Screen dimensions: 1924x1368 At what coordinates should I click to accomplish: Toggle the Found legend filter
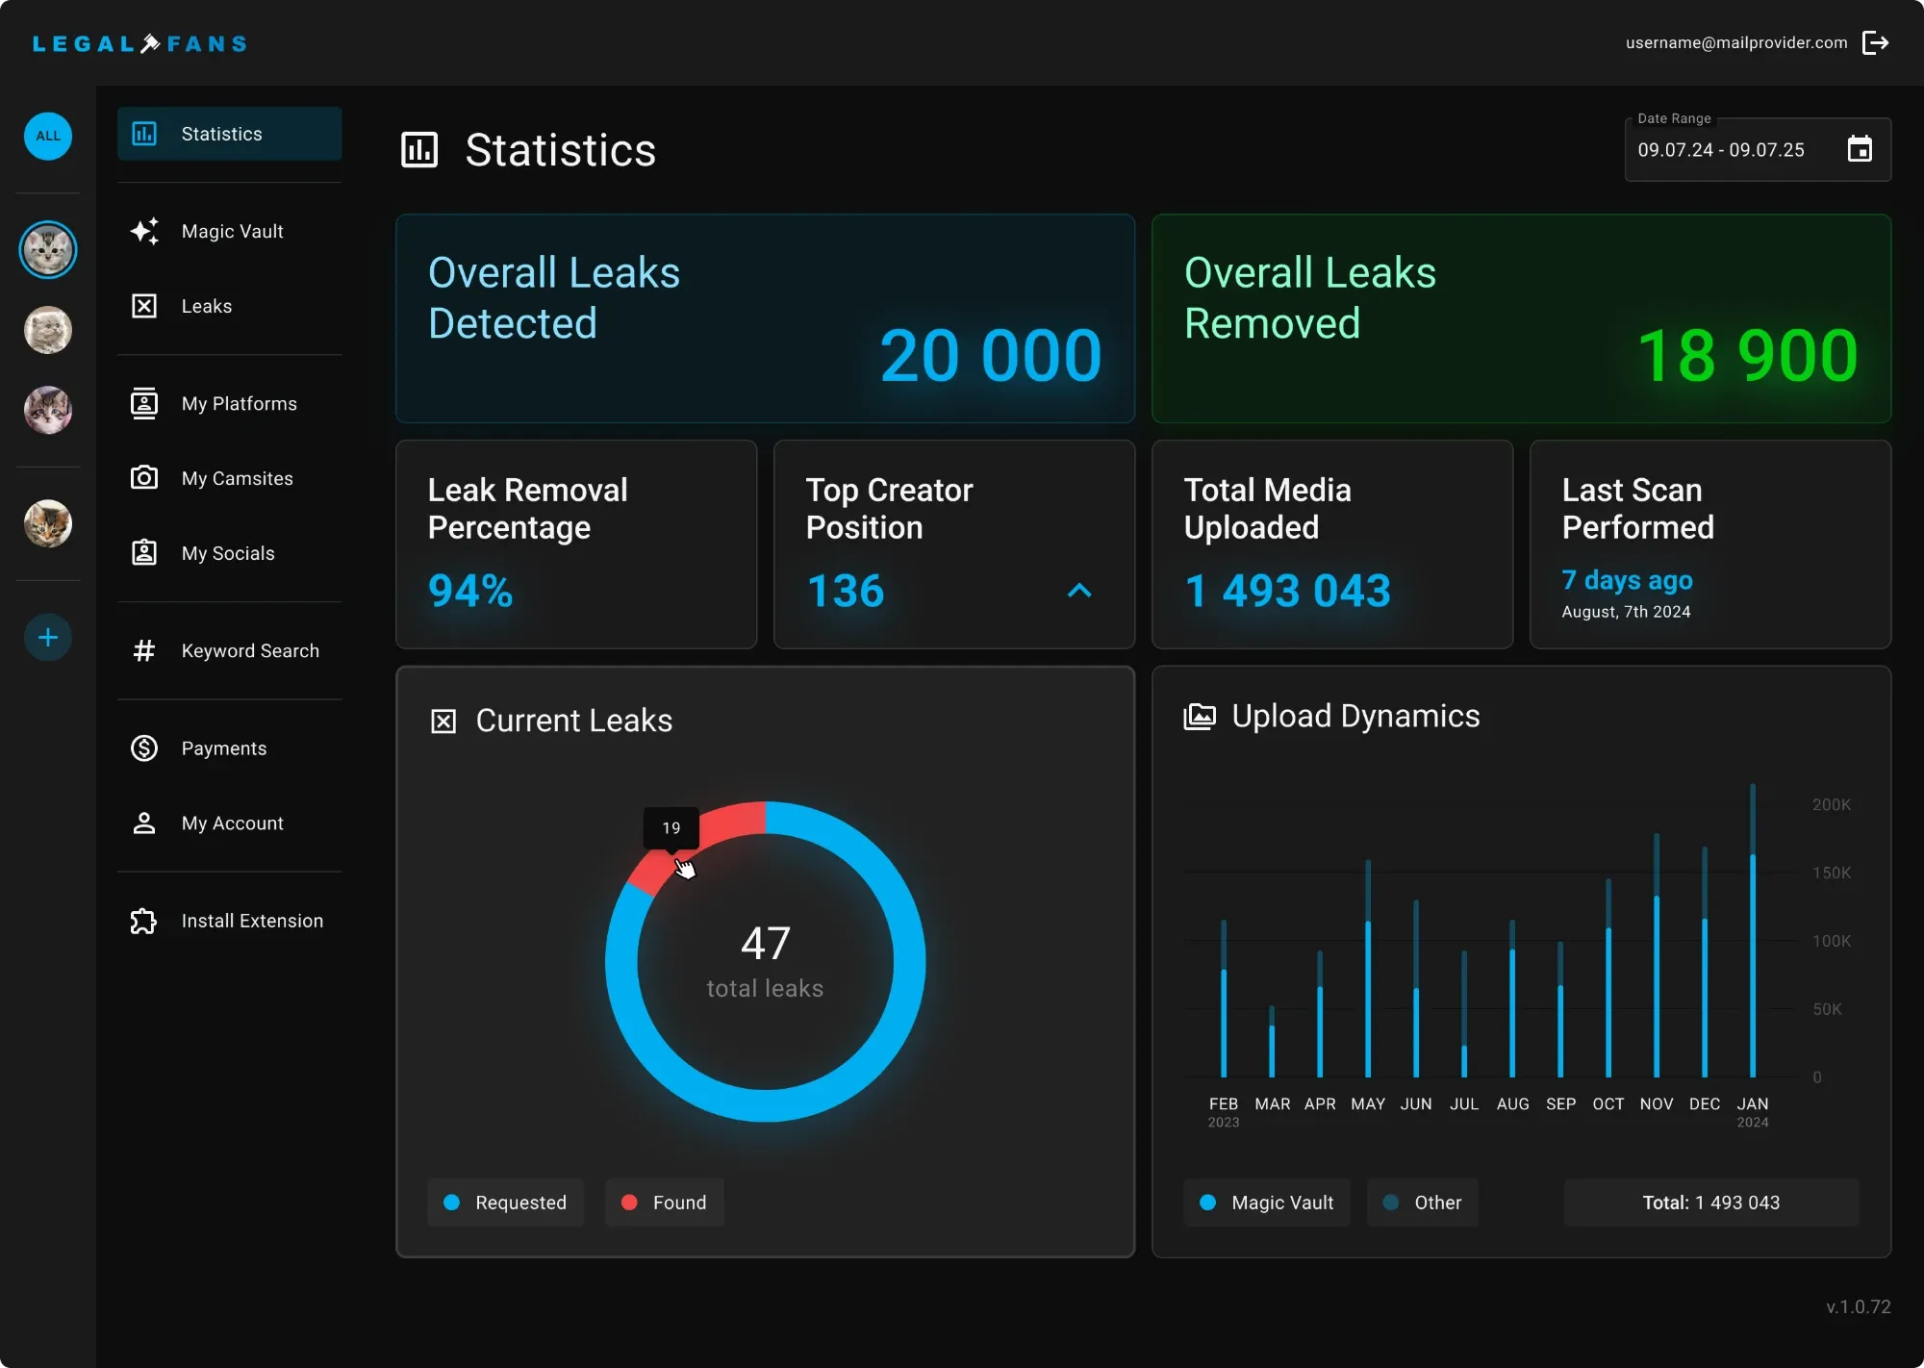(665, 1203)
